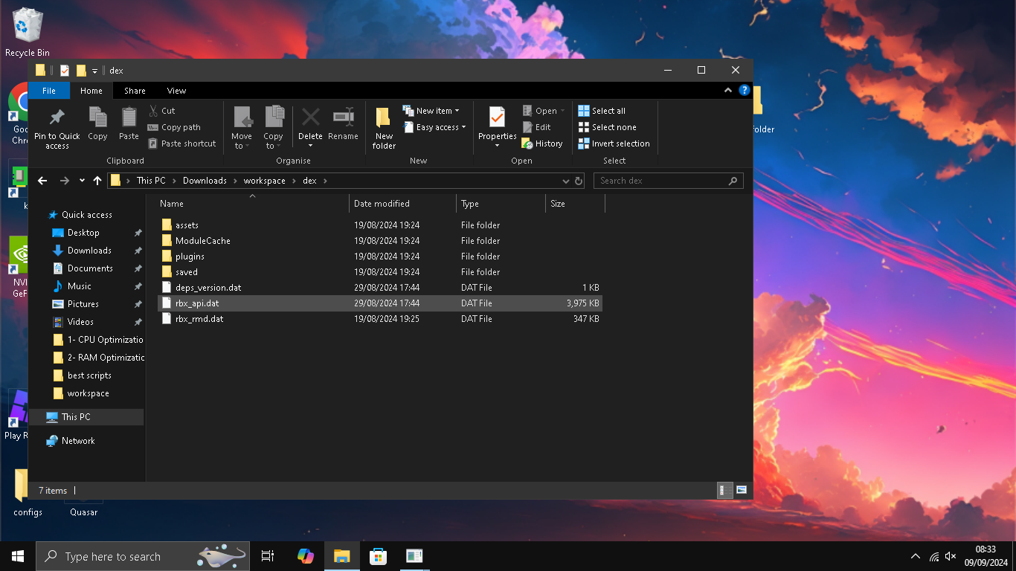The width and height of the screenshot is (1016, 571).
Task: Click the Paste icon in Clipboard group
Action: tap(129, 119)
